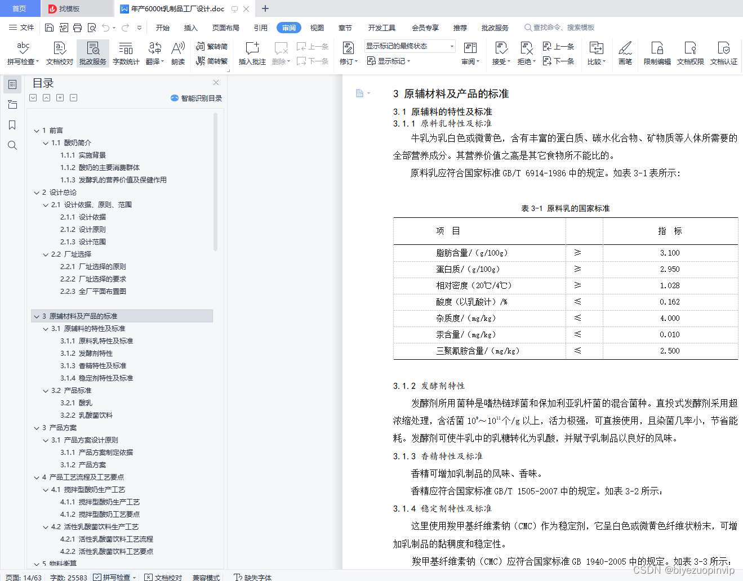This screenshot has height=581, width=743.
Task: Click the Undo arrow icon
Action: 105,28
